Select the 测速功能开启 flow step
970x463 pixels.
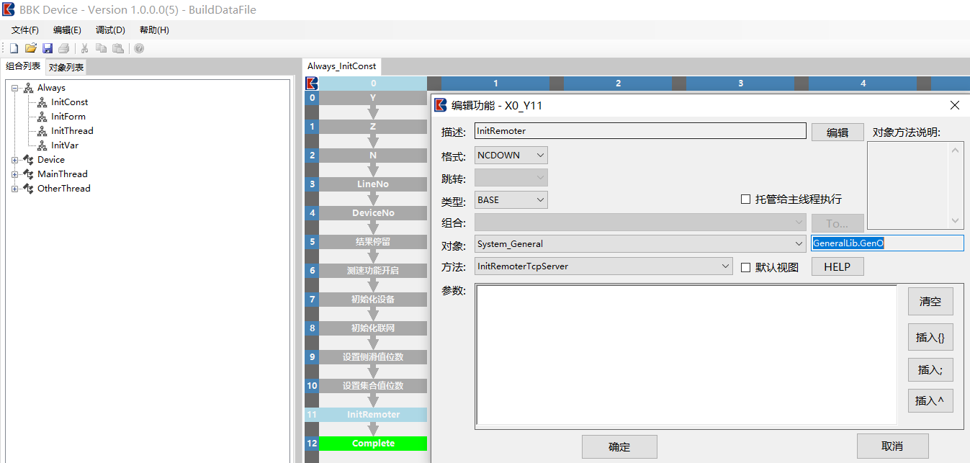click(x=373, y=271)
